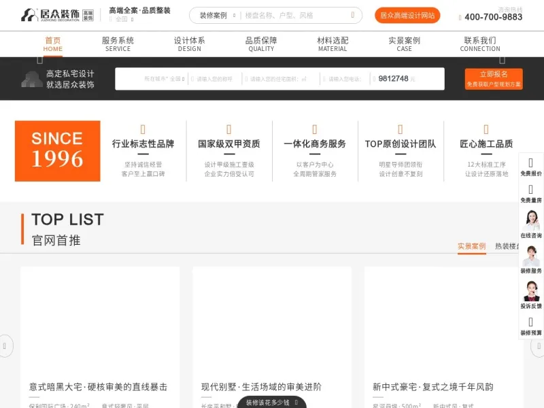Click the icon above TOP原创设计团队

[400, 129]
